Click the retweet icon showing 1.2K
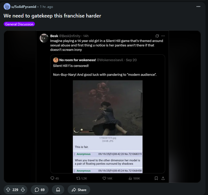The width and height of the screenshot is (208, 195). (x=78, y=178)
